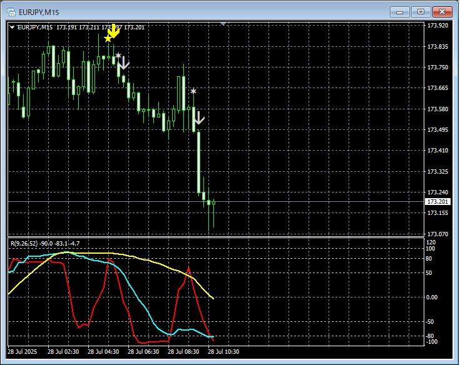The image size is (460, 365).
Task: Click the 28 Jul 08:30 time label
Action: (x=183, y=351)
